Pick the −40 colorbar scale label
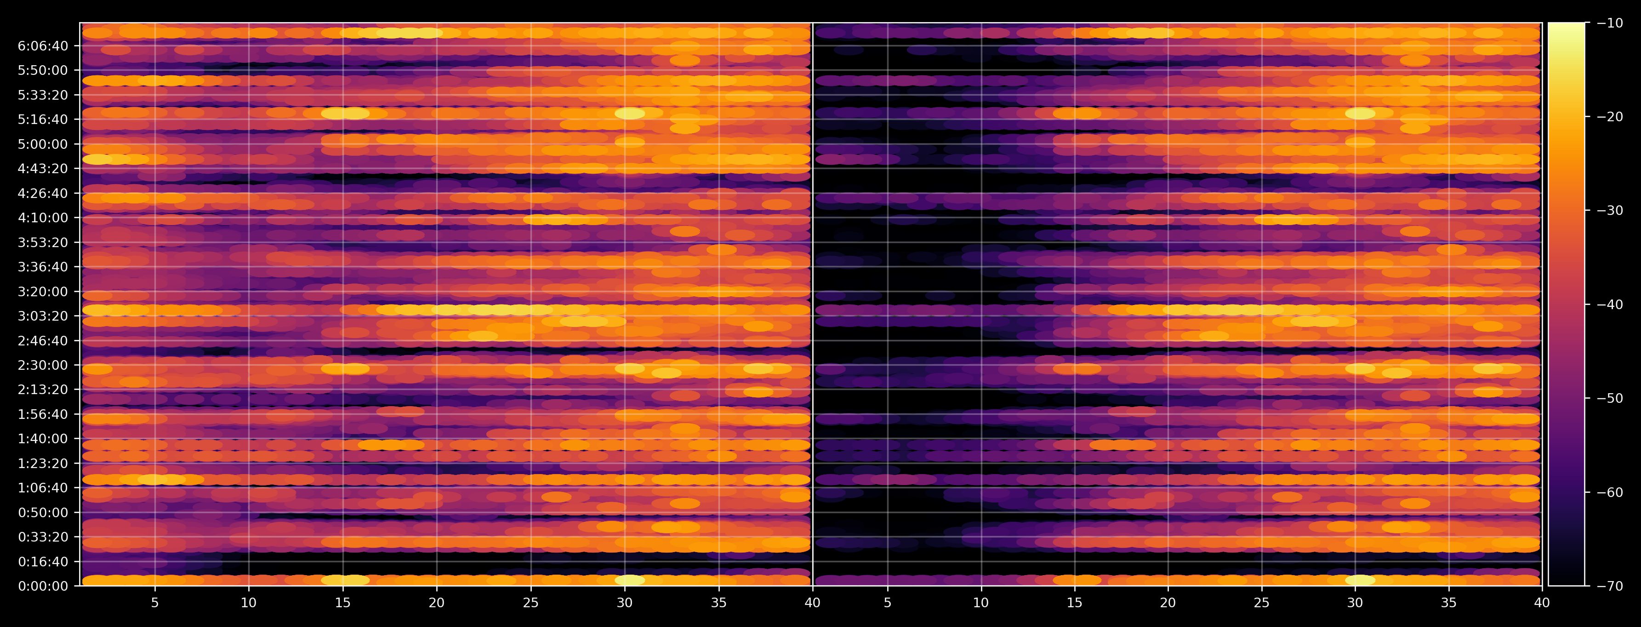 pos(1610,304)
